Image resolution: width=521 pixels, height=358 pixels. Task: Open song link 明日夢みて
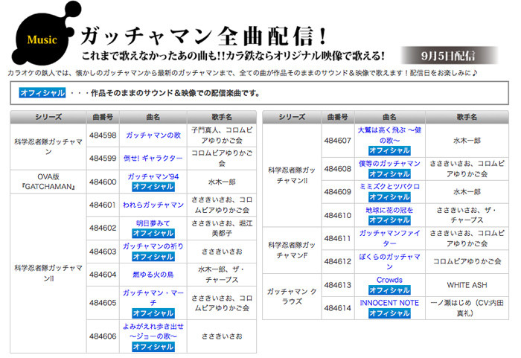click(153, 223)
